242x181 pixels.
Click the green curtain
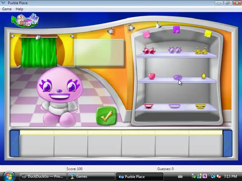click(39, 52)
